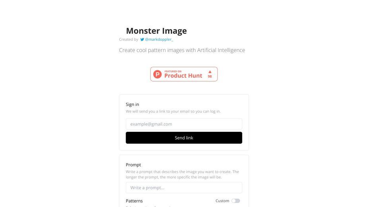Click the Created by text
This screenshot has width=368, height=207.
click(x=129, y=39)
